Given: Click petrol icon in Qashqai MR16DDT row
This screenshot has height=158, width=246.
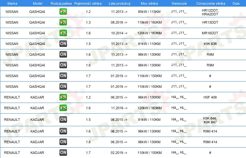Looking at the screenshot, I should coord(63,33).
